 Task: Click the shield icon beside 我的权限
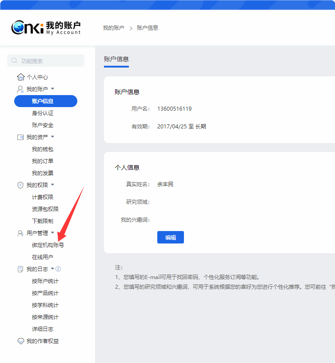coord(20,185)
